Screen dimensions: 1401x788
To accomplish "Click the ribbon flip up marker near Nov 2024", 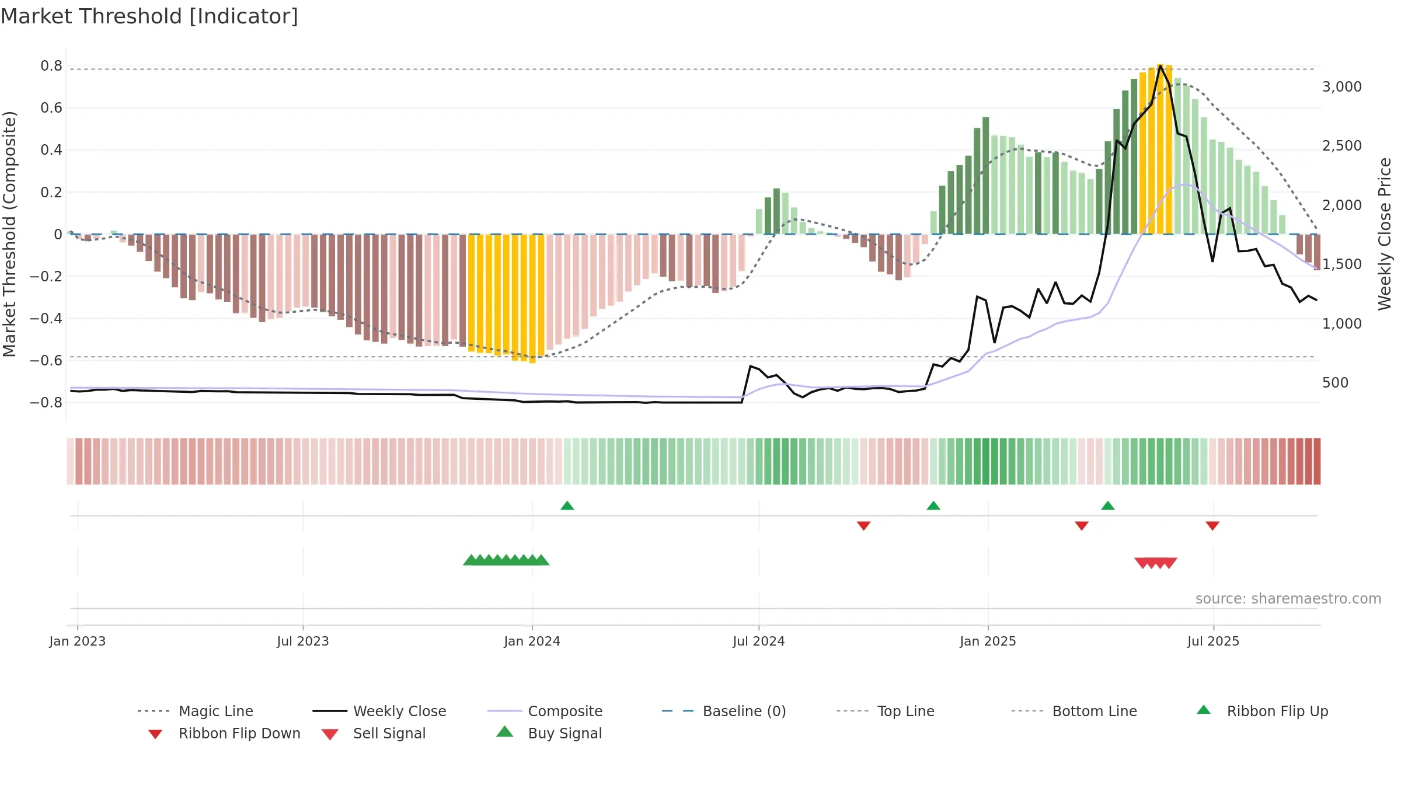I will tap(933, 505).
